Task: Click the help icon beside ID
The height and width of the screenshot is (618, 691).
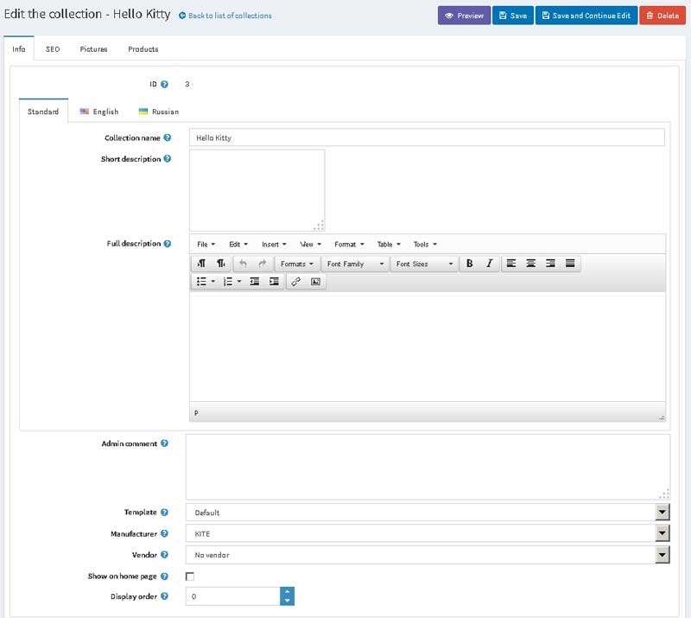Action: tap(164, 84)
